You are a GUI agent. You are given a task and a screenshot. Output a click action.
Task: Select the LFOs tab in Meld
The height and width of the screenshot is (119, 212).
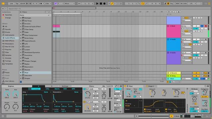[x=47, y=89]
